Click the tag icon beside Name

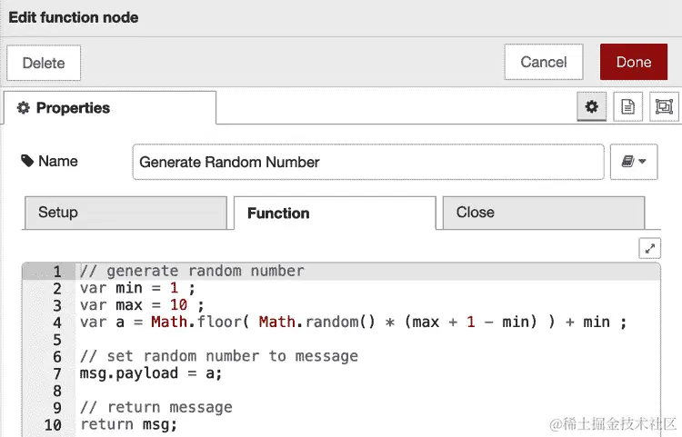coord(27,161)
